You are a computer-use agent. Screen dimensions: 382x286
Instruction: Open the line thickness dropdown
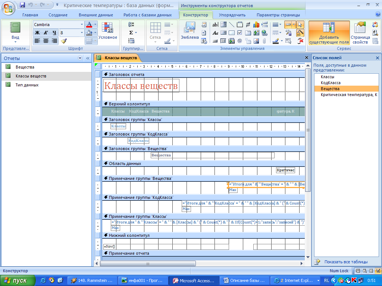[277, 24]
